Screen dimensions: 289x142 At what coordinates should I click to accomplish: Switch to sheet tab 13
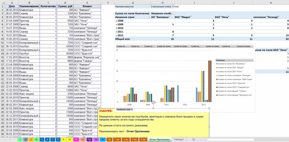click(x=89, y=139)
